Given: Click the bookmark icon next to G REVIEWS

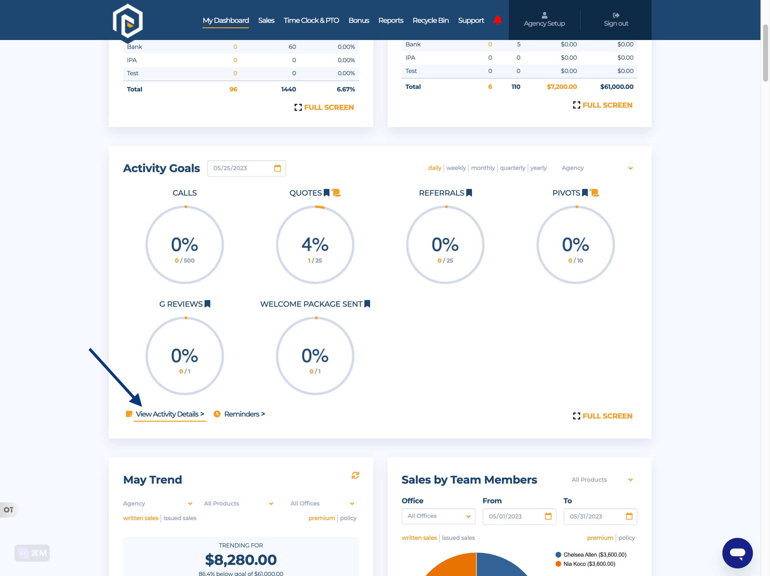Looking at the screenshot, I should pos(208,304).
